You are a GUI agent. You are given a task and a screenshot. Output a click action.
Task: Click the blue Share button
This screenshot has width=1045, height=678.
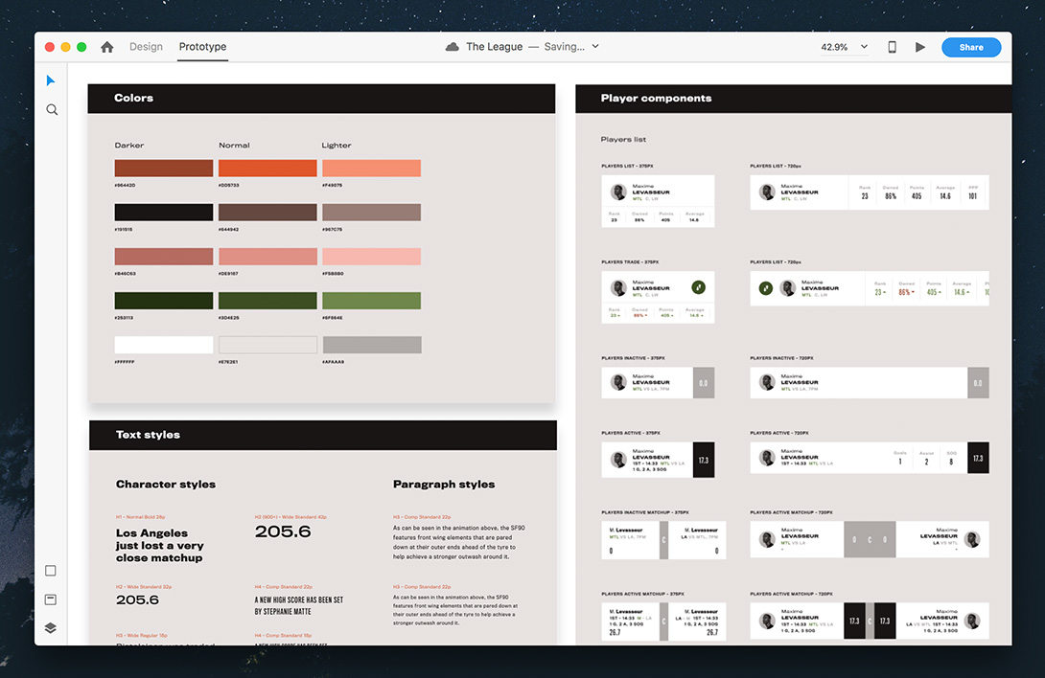click(x=971, y=47)
